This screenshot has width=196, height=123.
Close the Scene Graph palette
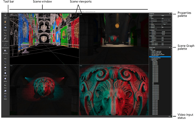pyautogui.click(x=171, y=47)
